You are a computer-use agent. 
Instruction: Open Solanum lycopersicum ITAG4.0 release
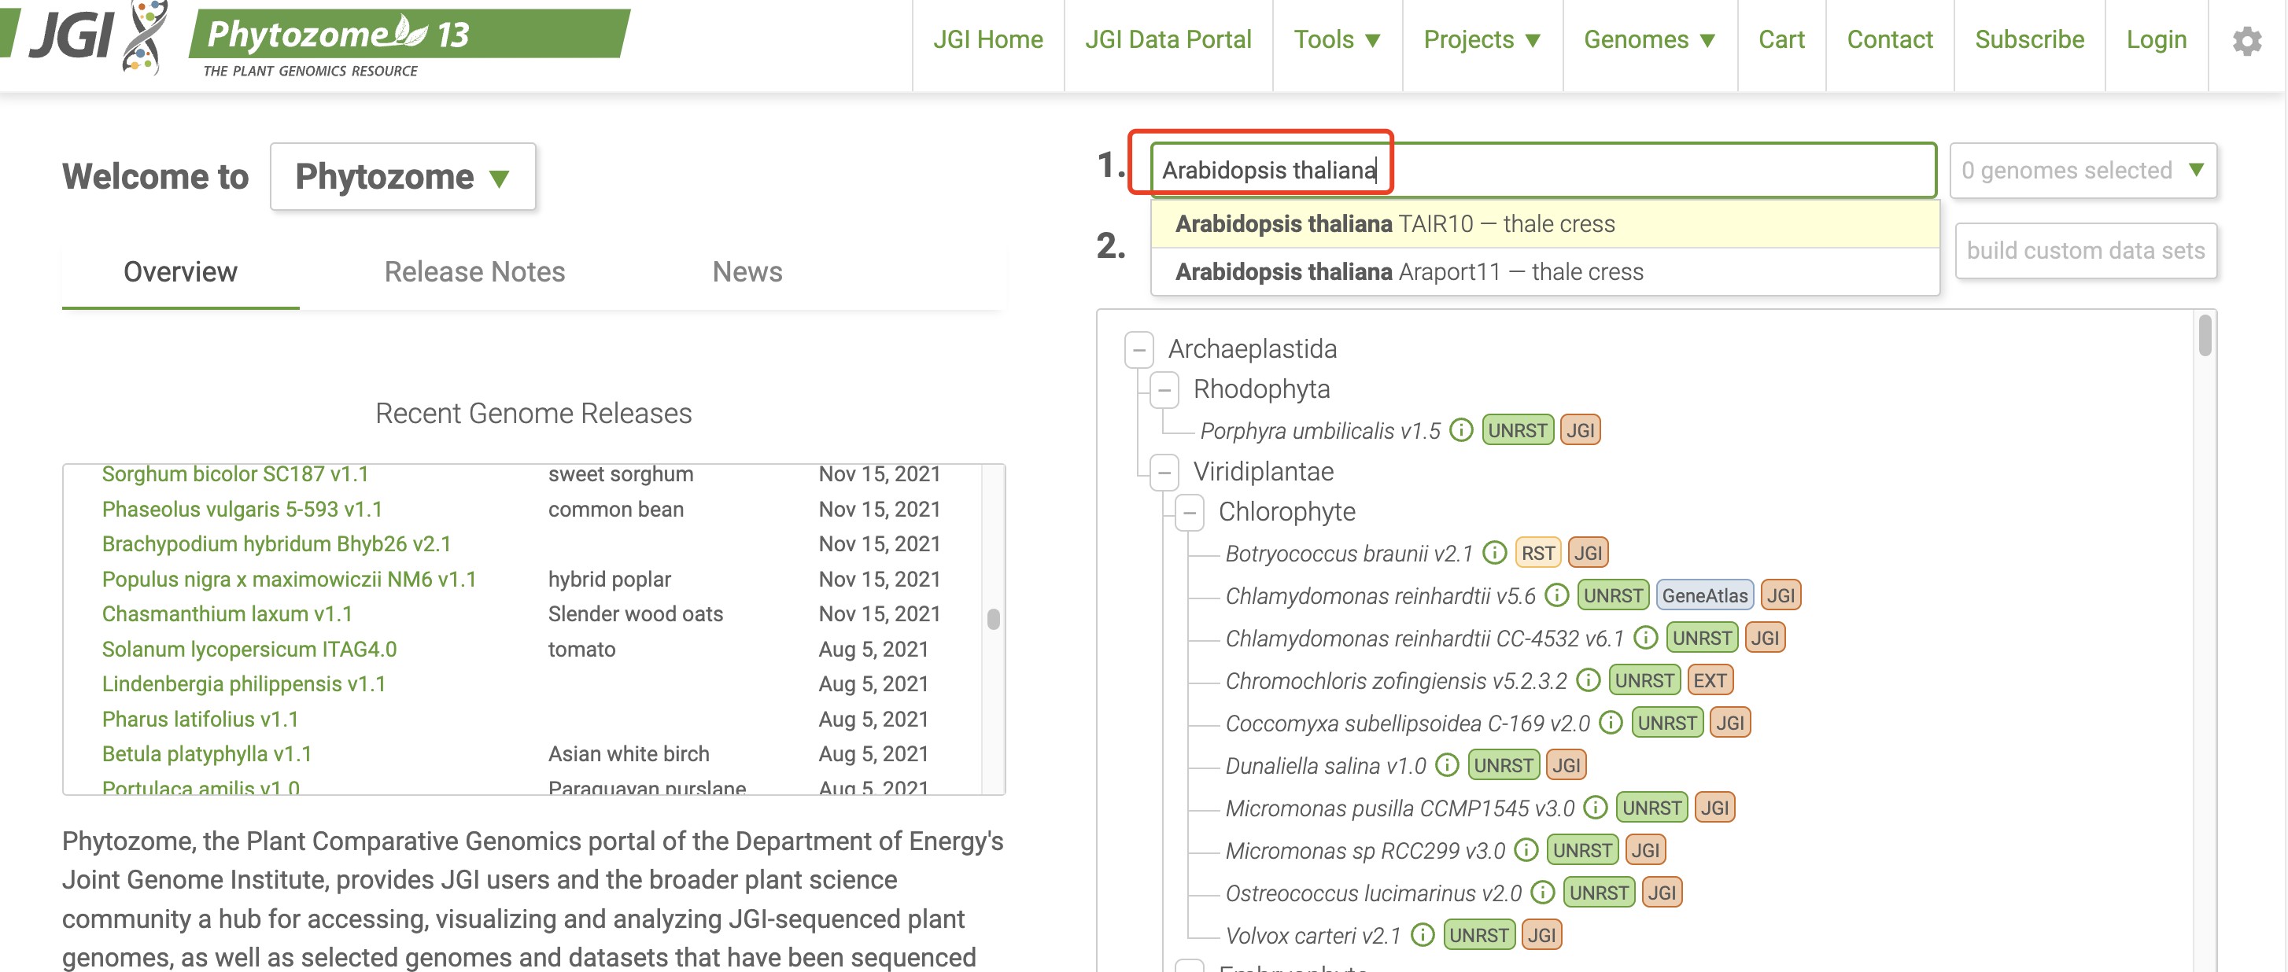pyautogui.click(x=249, y=650)
